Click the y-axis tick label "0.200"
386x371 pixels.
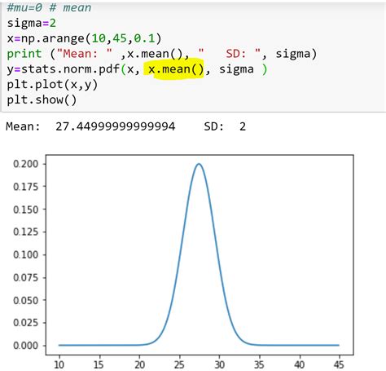click(x=26, y=164)
